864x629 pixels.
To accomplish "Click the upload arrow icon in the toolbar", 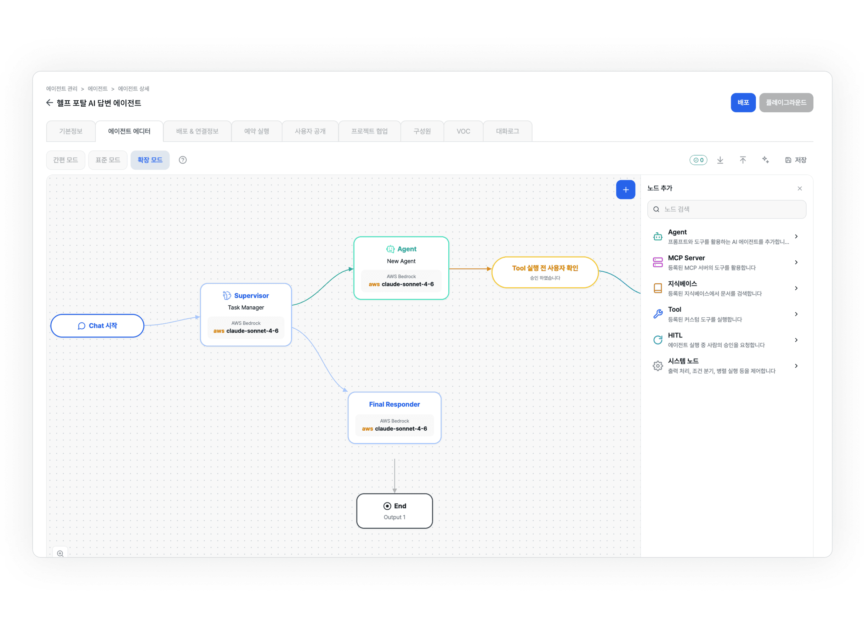I will (743, 160).
